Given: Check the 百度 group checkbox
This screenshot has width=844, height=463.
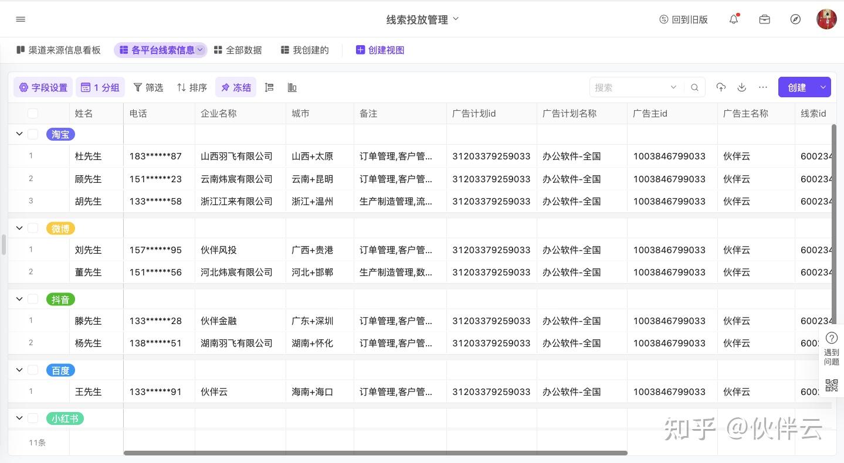Looking at the screenshot, I should [33, 370].
